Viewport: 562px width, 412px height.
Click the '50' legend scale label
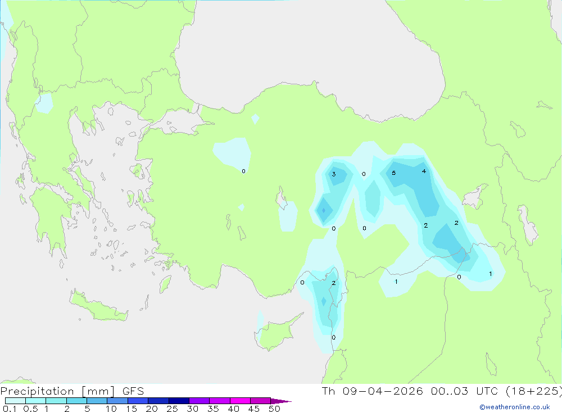point(274,409)
